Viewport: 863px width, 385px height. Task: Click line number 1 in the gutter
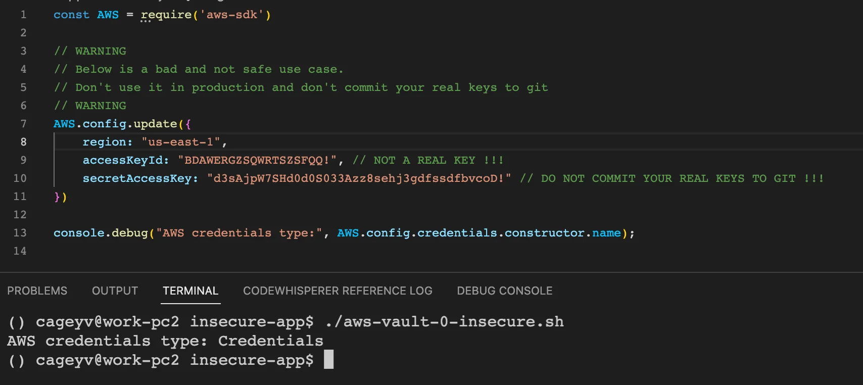pyautogui.click(x=23, y=15)
